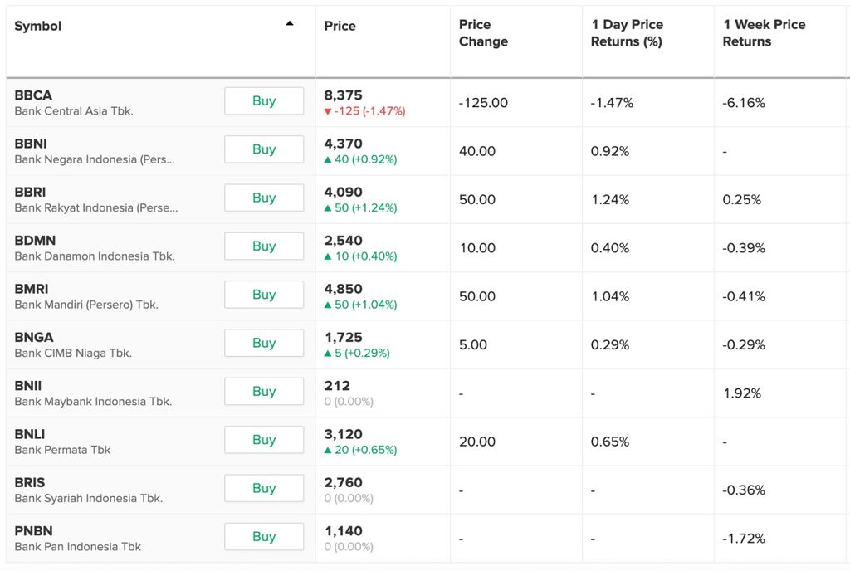Buy BBCA Bank Central Asia stock
Image resolution: width=850 pixels, height=571 pixels.
pos(264,100)
